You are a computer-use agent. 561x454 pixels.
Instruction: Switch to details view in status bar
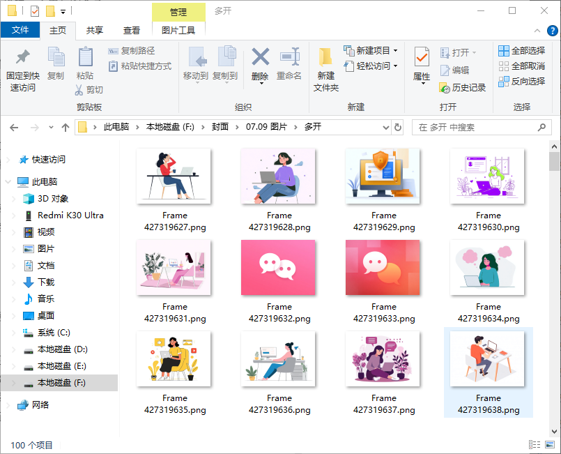[x=534, y=445]
